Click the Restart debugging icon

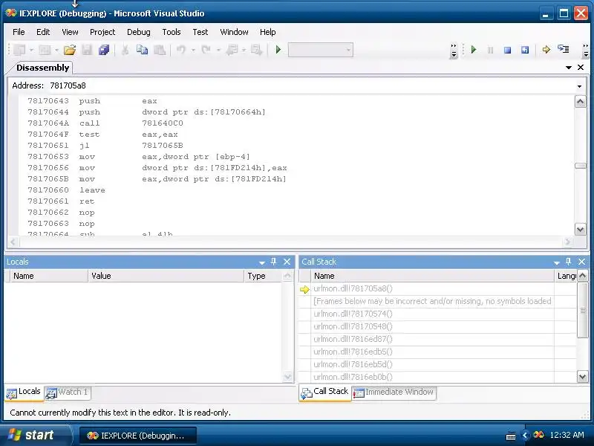tap(525, 50)
